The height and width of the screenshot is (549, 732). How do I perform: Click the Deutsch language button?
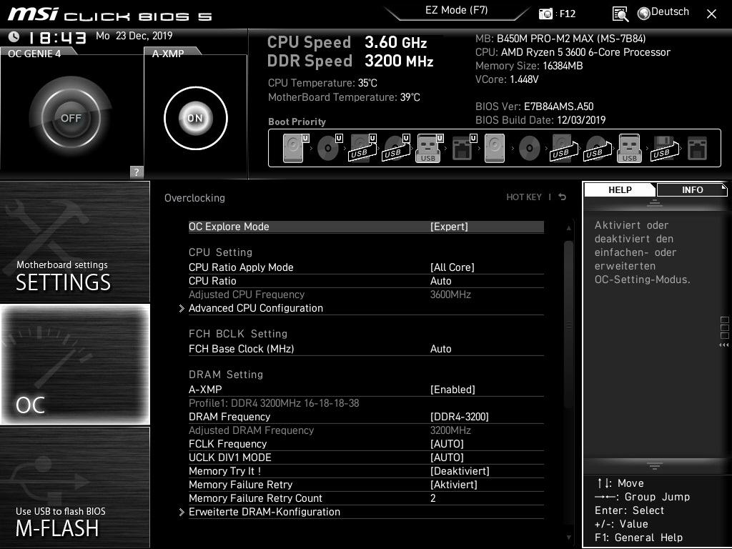(x=670, y=12)
